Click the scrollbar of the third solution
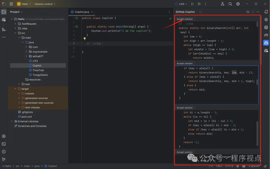The image size is (270, 169). 257,133
